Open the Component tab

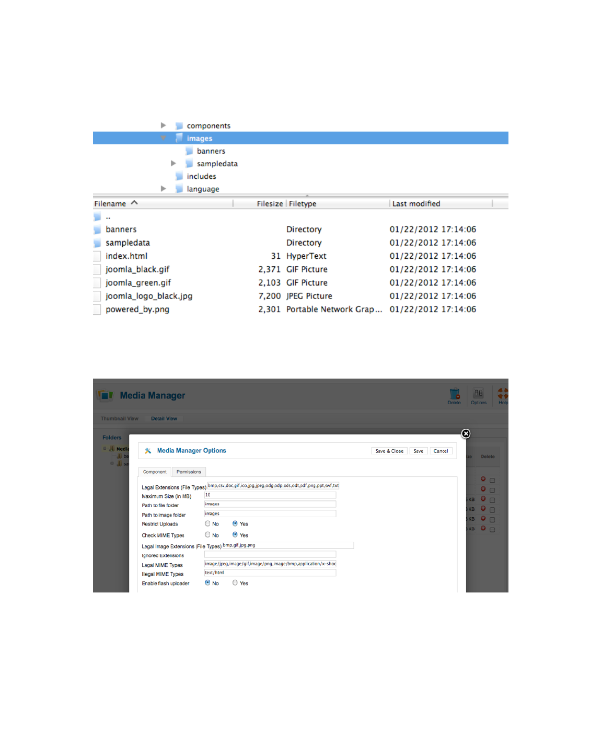pyautogui.click(x=155, y=472)
